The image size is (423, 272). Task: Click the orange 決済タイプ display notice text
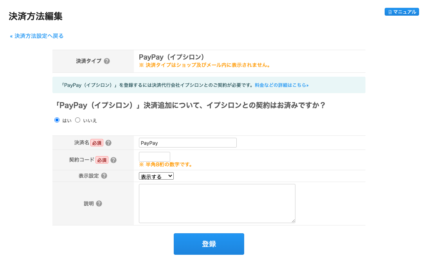pos(205,65)
